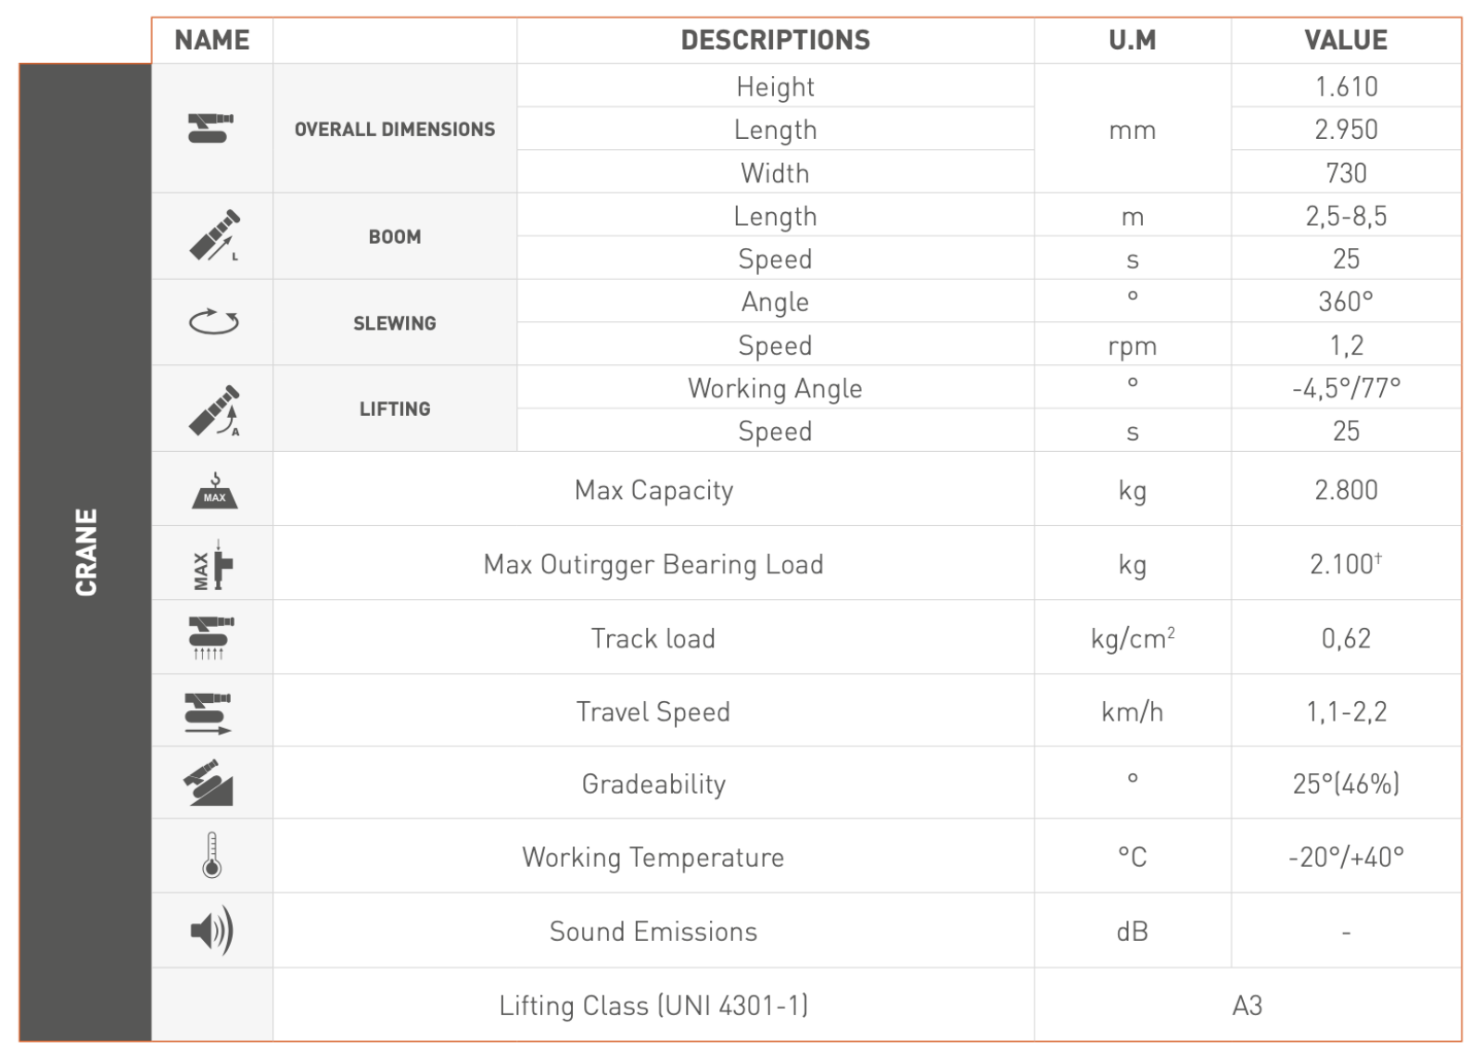Screen dimensions: 1483x1054
Task: Click the Lifting Class value A3
Action: coord(1247,1006)
